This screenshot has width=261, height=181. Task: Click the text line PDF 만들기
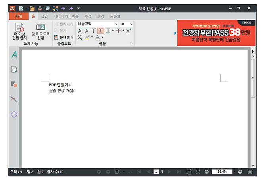pos(59,85)
